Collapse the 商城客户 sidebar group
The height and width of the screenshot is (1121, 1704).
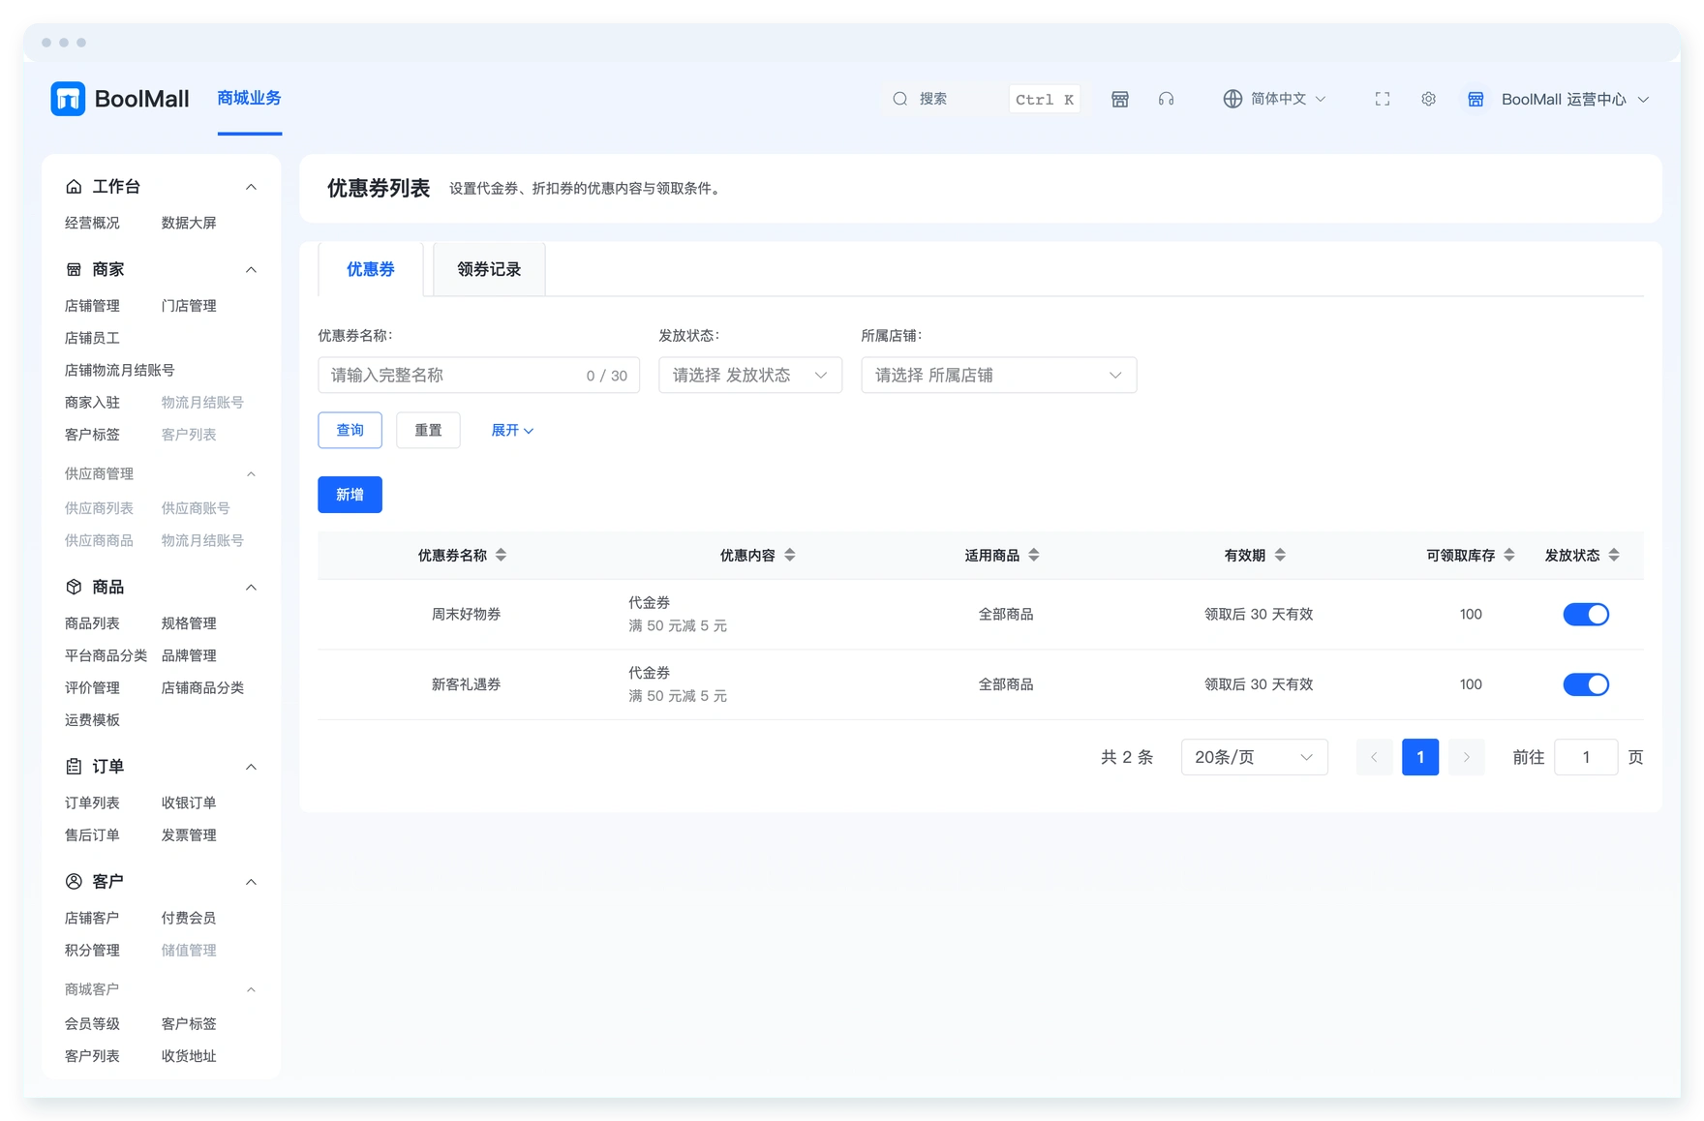(251, 989)
